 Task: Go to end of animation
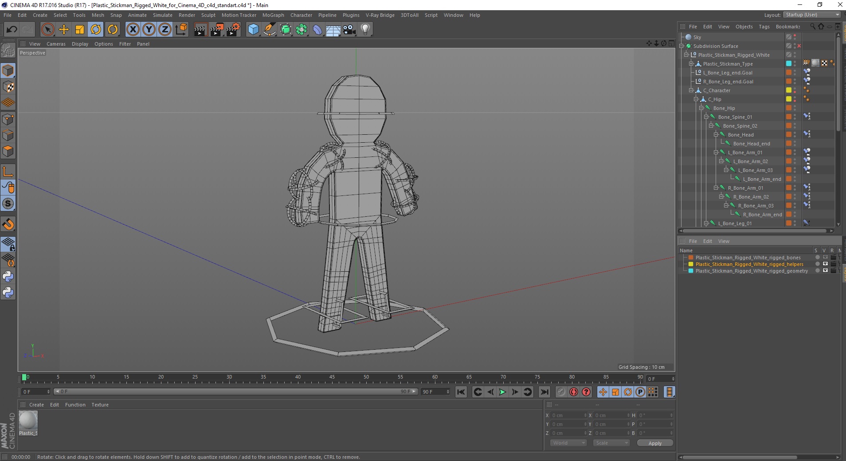544,392
